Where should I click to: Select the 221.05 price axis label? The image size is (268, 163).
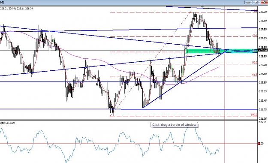pos(263,118)
